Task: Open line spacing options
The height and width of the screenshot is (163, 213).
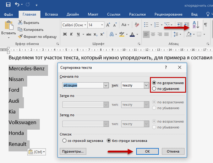Action: 177,34
